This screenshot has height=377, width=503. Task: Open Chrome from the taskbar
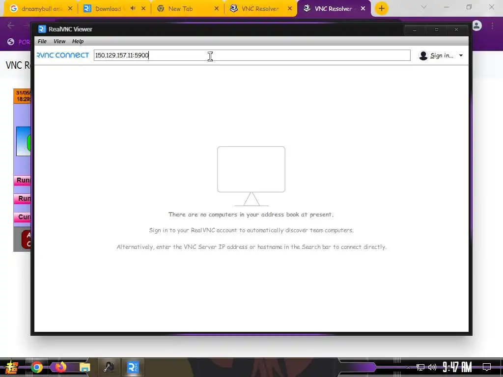36,367
